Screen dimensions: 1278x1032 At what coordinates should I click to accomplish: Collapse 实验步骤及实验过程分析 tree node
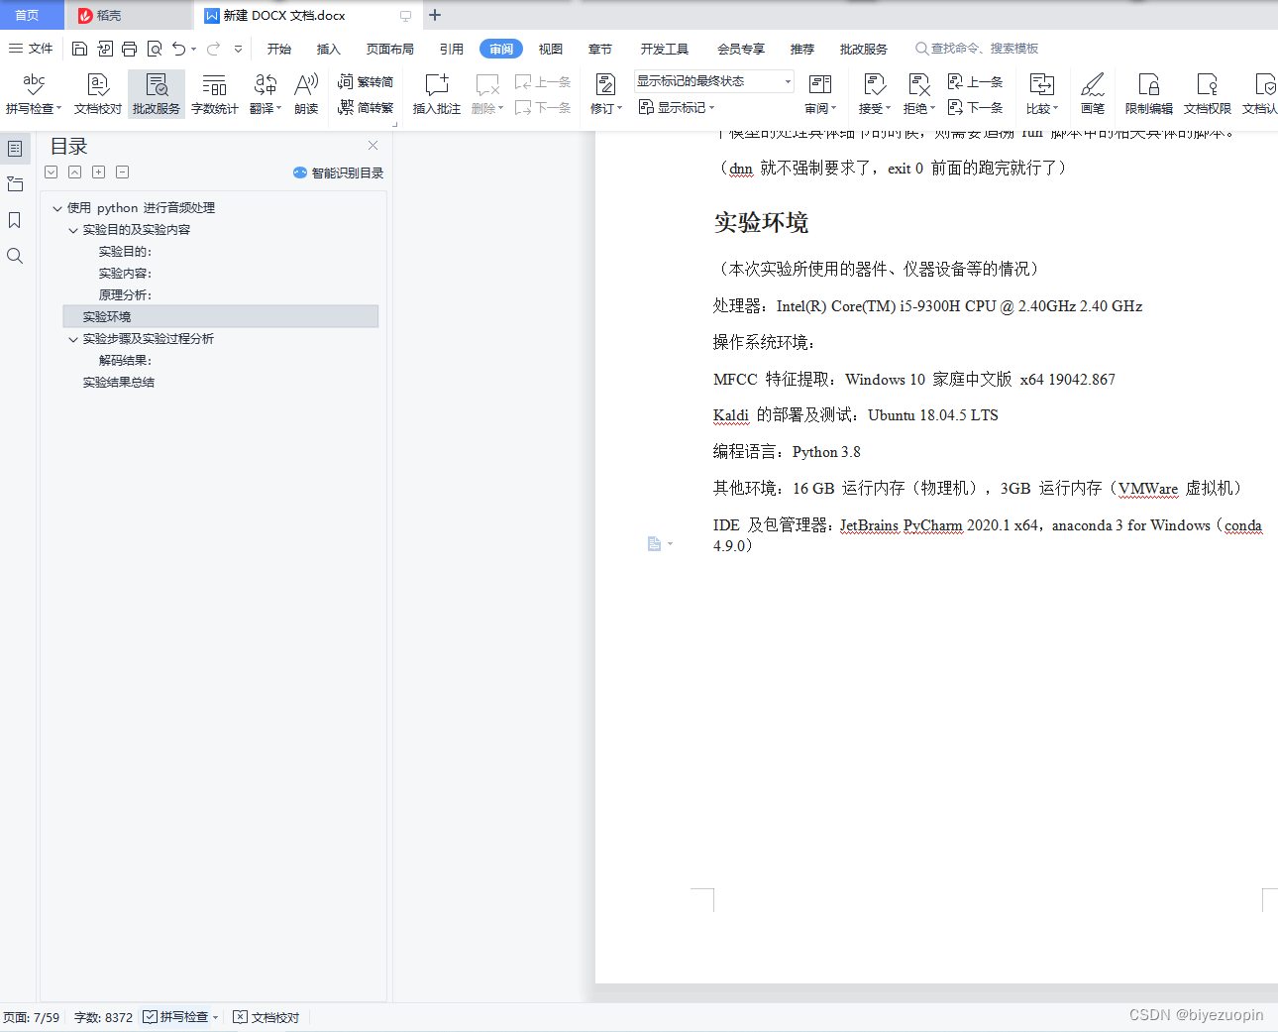tap(73, 339)
